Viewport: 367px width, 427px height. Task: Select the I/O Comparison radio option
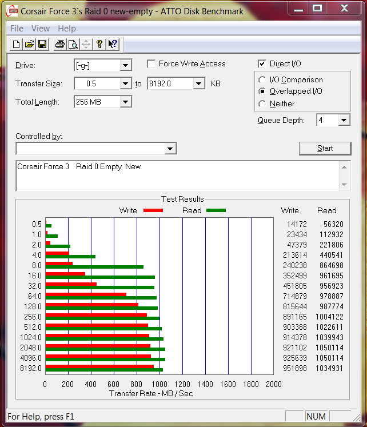[262, 80]
